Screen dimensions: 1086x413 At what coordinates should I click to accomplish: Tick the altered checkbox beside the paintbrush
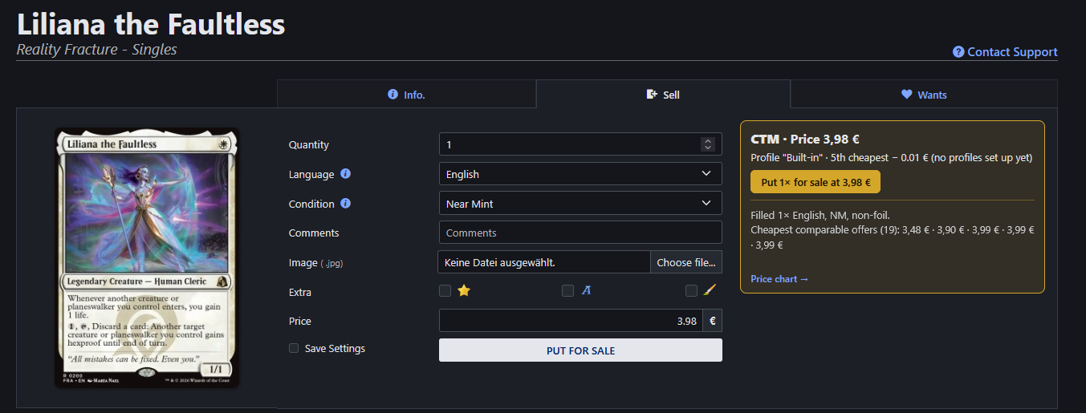[x=691, y=291]
